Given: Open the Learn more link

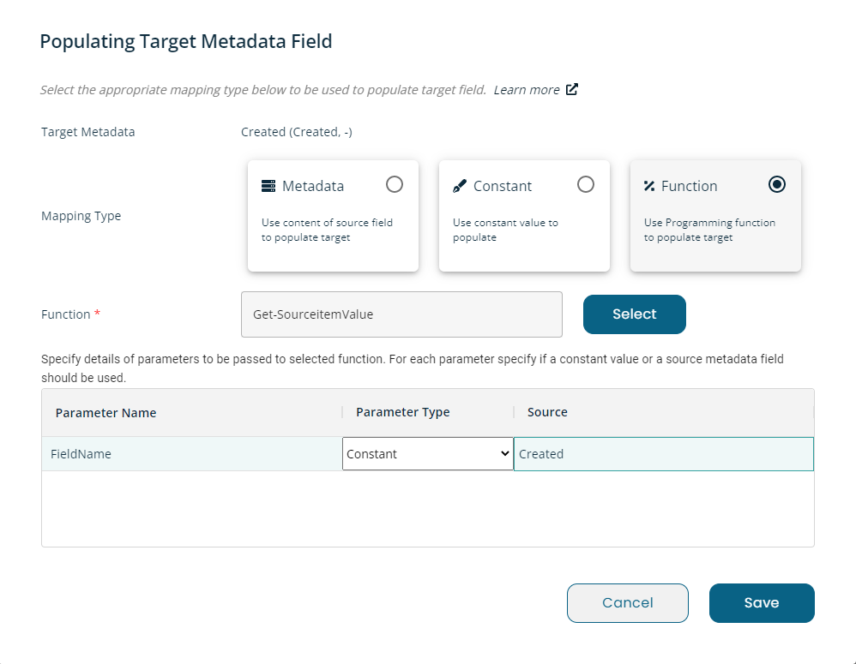Looking at the screenshot, I should coord(527,90).
